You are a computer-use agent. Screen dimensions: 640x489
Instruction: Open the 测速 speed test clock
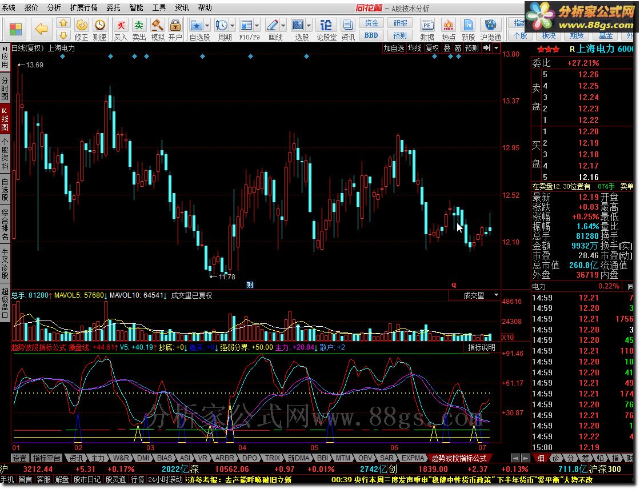100,29
